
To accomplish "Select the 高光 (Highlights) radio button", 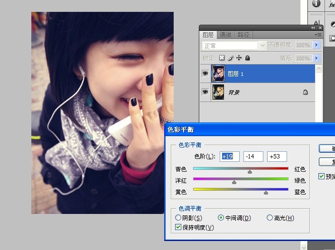I will point(270,218).
